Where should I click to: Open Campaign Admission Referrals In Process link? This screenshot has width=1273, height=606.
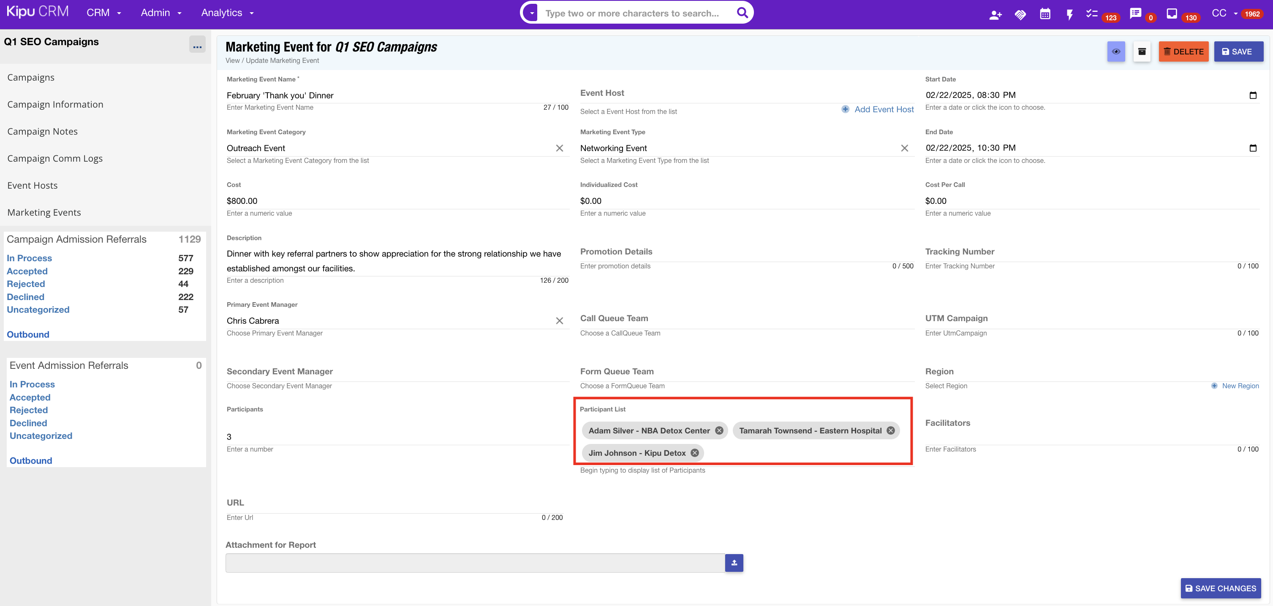(x=29, y=258)
